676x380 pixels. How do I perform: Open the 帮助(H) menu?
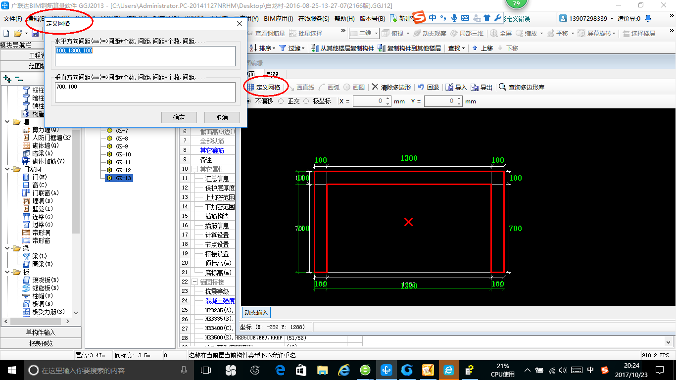coord(344,19)
